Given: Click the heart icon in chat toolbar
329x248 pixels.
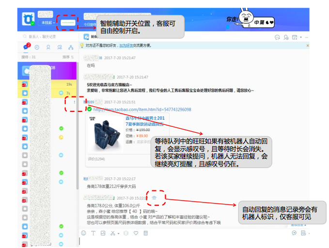Looking at the screenshot, I should (x=136, y=233).
